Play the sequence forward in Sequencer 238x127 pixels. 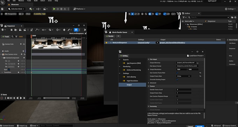(x=21, y=98)
